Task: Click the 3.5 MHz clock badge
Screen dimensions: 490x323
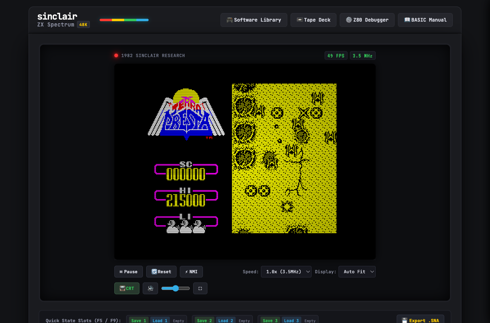Action: point(363,56)
